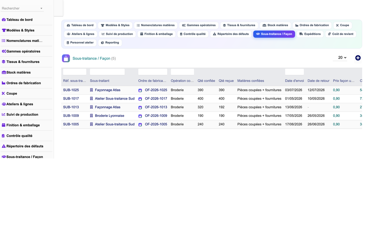The width and height of the screenshot is (370, 229).
Task: Click the Ordre de fabrication filter field
Action: pos(153,72)
